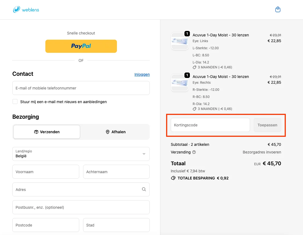Click the discount tag icon under Links lens

click(x=195, y=67)
